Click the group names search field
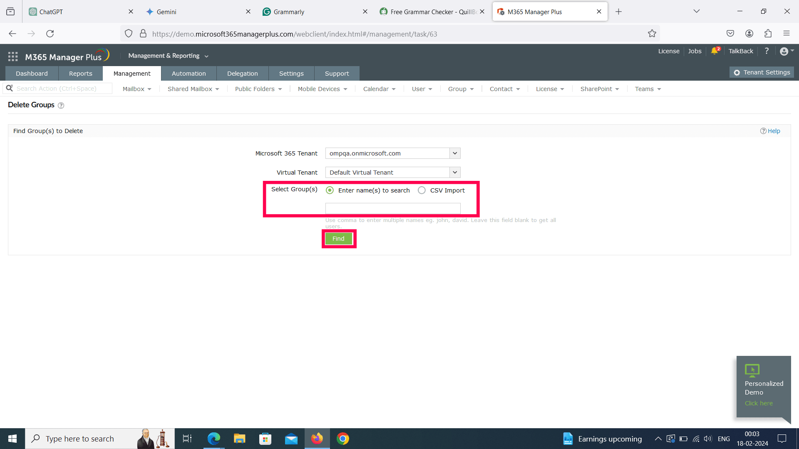Screen dimensions: 799x449 click(392, 208)
